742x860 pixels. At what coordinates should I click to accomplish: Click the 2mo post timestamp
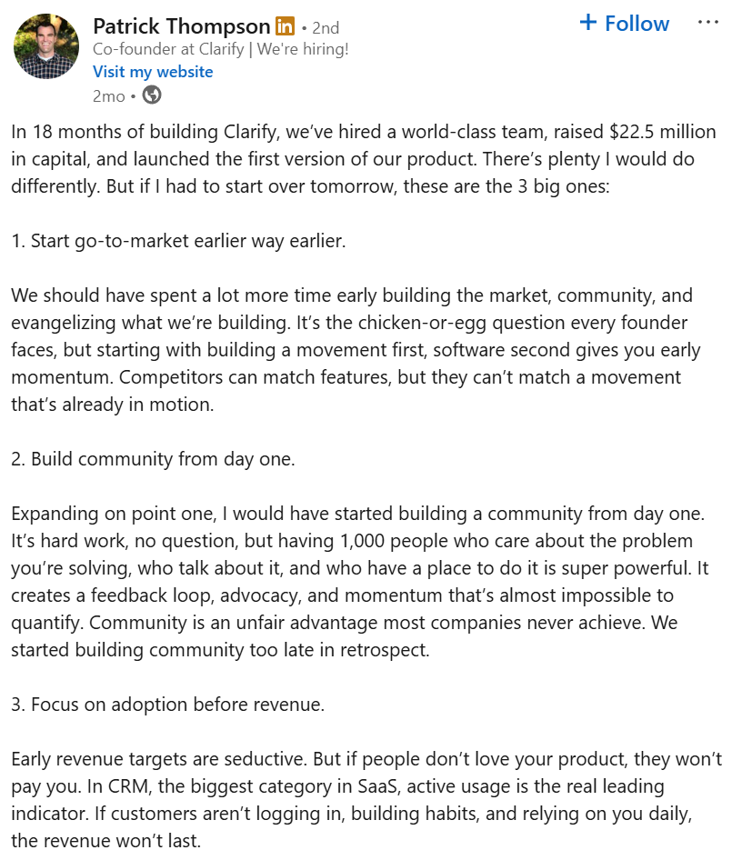[109, 95]
